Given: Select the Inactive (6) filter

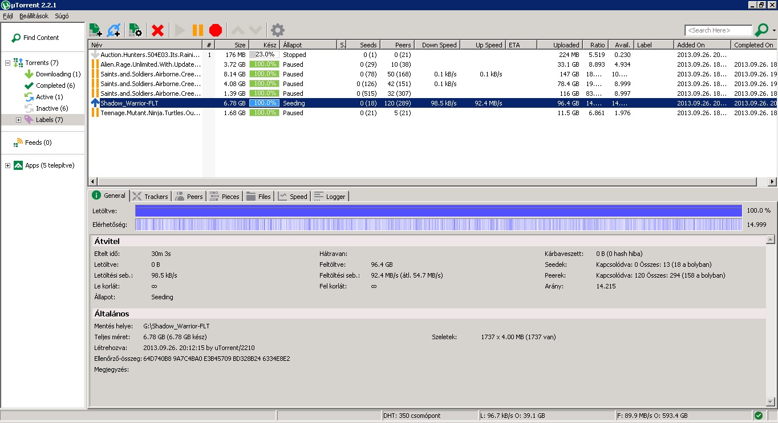Looking at the screenshot, I should tap(46, 108).
